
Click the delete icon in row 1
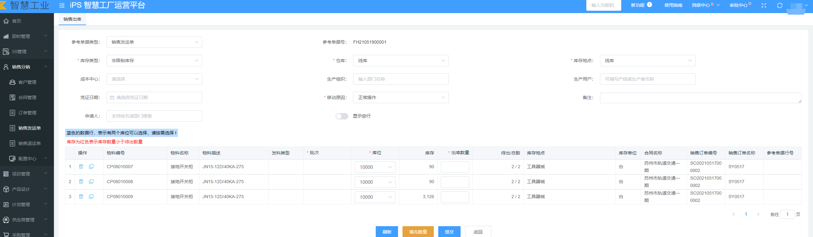tap(81, 167)
